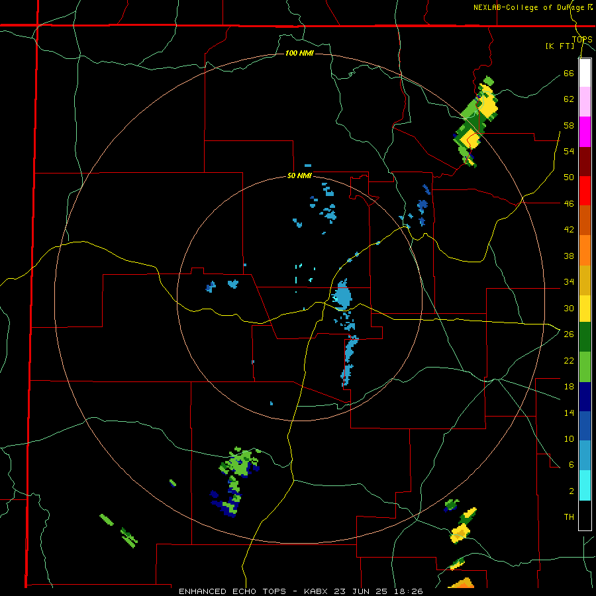Click the 22 value on the scale
Viewport: 596px width, 596px height.
(569, 361)
